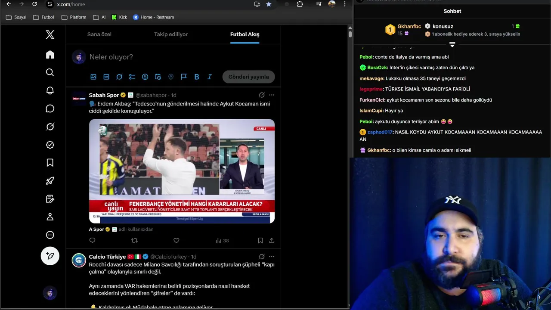
Task: Open the AI bookmarks folder
Action: coord(99,17)
